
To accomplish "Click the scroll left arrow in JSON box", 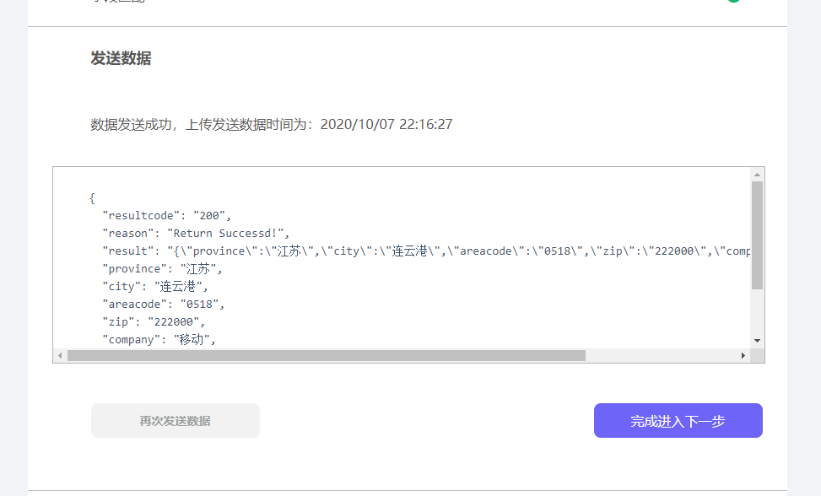I will pos(60,356).
